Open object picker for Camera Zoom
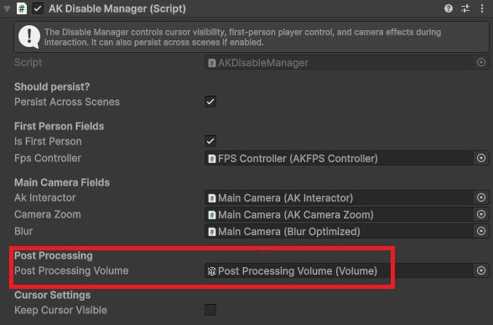This screenshot has height=325, width=493. point(480,214)
